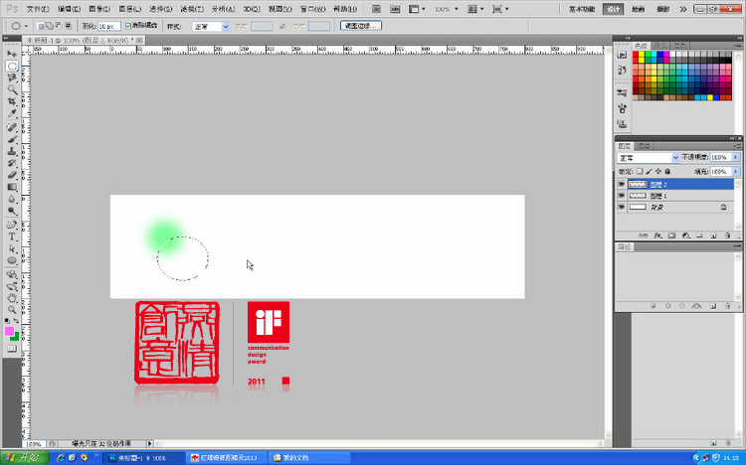Select the Crop tool
The image size is (746, 465).
(12, 101)
